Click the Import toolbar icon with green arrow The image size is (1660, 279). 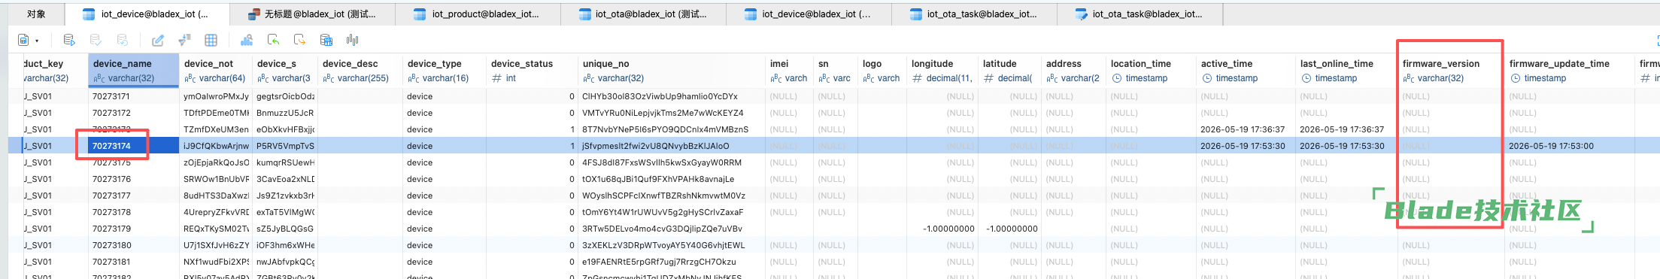coord(273,40)
